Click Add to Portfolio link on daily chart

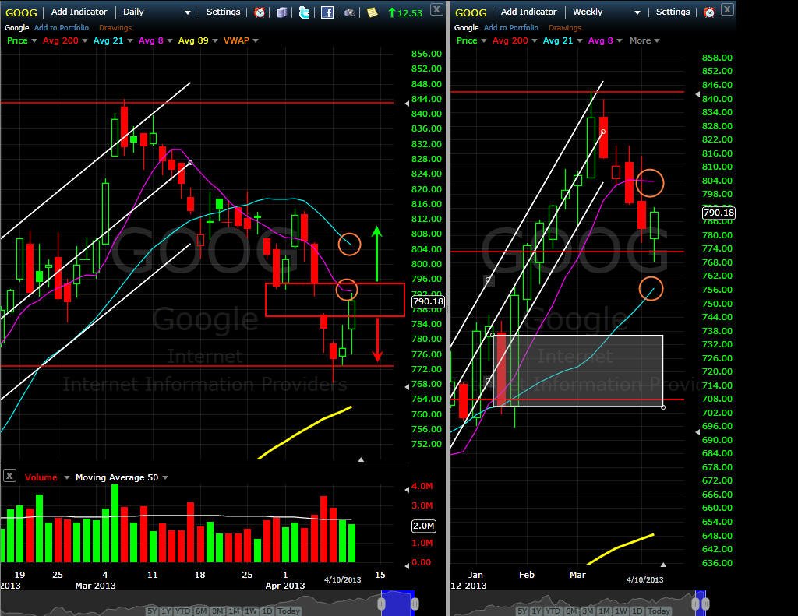tap(61, 28)
